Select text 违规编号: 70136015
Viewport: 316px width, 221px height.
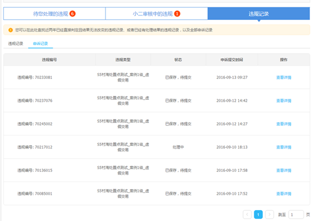[35, 170]
